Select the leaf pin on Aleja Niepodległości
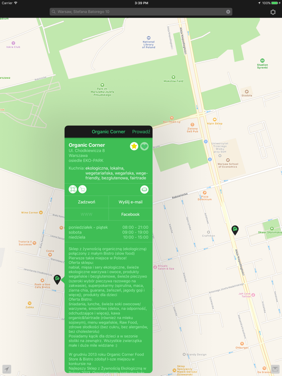Screen dimensions: 282x376 [235, 230]
